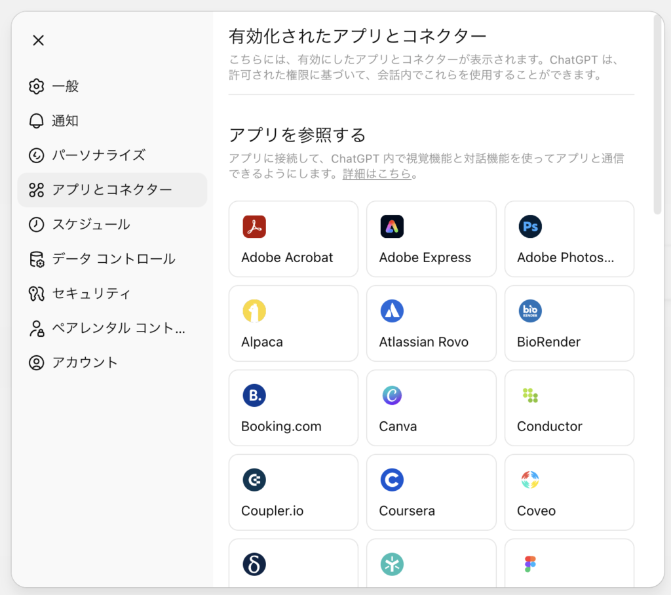Open the 一般 settings section
This screenshot has width=671, height=595.
coord(66,86)
